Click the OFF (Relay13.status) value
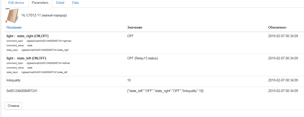This screenshot has width=304, height=117. pyautogui.click(x=142, y=58)
